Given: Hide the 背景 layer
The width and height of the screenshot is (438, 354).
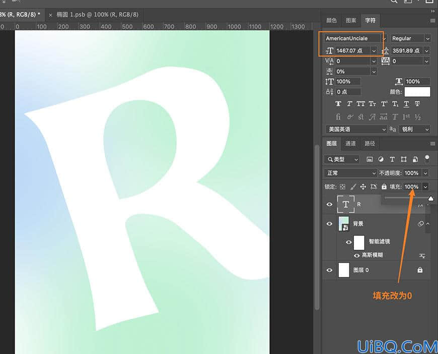Looking at the screenshot, I should tap(329, 223).
